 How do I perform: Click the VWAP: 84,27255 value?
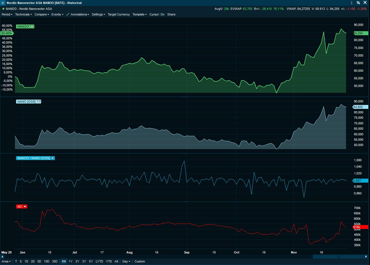pos(298,9)
